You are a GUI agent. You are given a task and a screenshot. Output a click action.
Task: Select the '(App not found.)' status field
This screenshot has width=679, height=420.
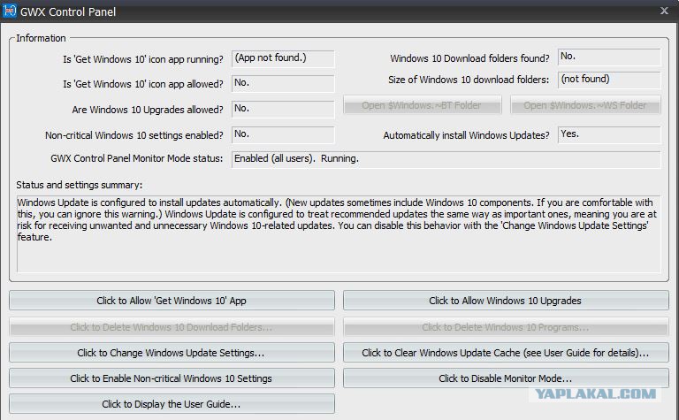(283, 58)
